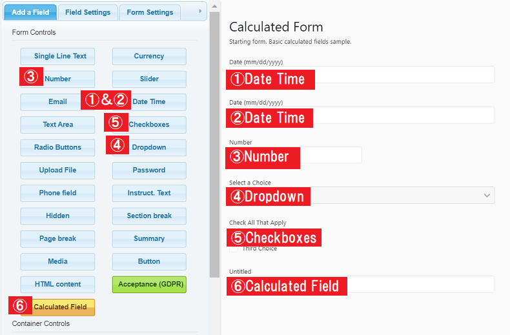Add a Calculated Field control
The image size is (510, 335).
pos(57,307)
